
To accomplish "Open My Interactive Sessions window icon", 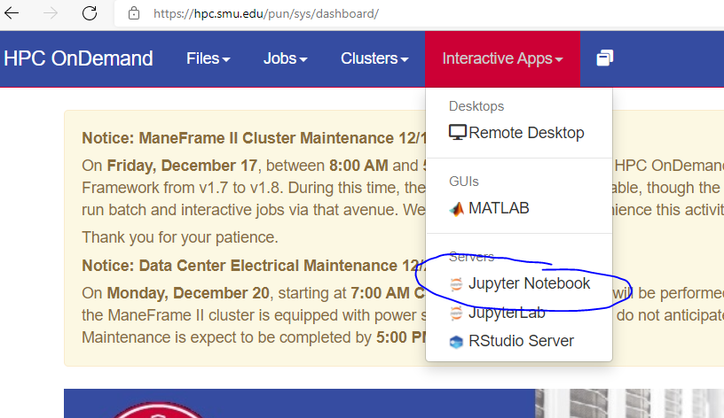I will click(x=605, y=58).
